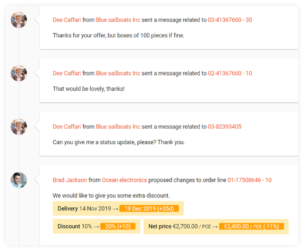This screenshot has height=251, width=304.
Task: Click the 'We would like to give you some extra discount' text
Action: pos(111,196)
